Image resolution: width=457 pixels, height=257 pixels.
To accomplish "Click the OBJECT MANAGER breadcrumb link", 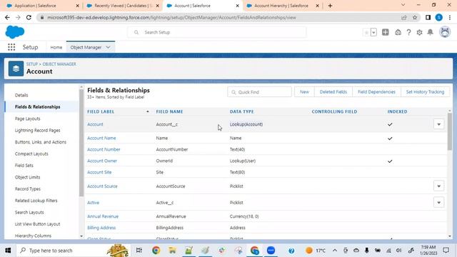I will (59, 64).
